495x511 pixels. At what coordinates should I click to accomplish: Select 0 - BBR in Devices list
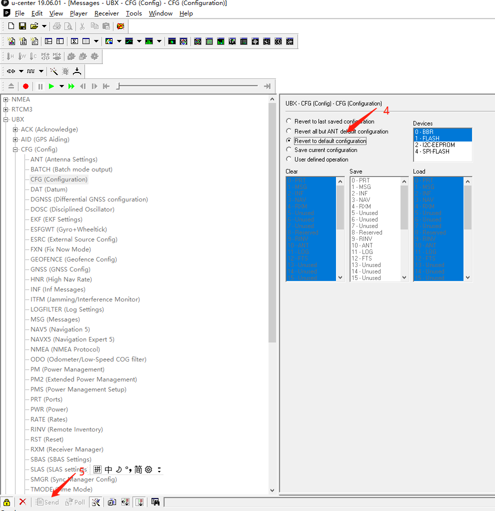pyautogui.click(x=442, y=131)
